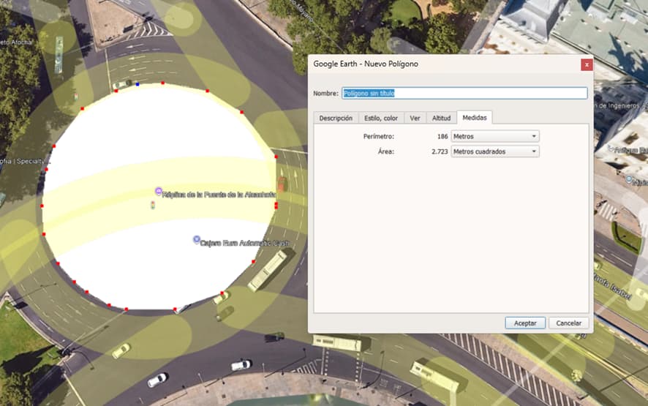Click the Réplica de la Puente marker icon
This screenshot has width=648, height=406.
[x=158, y=191]
